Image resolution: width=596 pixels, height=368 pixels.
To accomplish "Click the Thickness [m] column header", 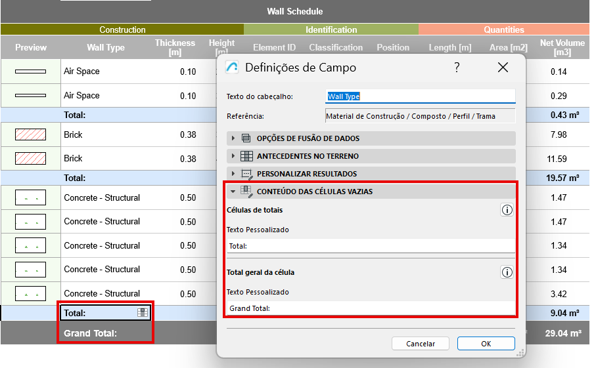I will 175,47.
